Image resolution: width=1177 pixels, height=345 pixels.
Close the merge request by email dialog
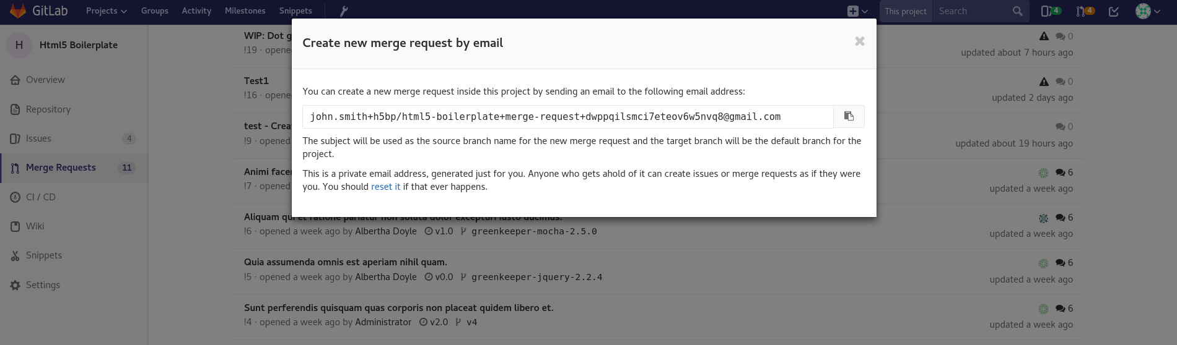pos(859,41)
